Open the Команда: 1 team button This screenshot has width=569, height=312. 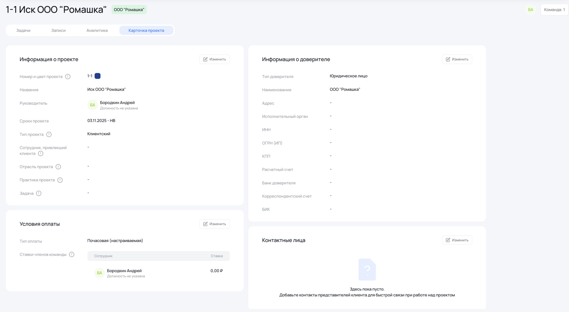tap(554, 9)
